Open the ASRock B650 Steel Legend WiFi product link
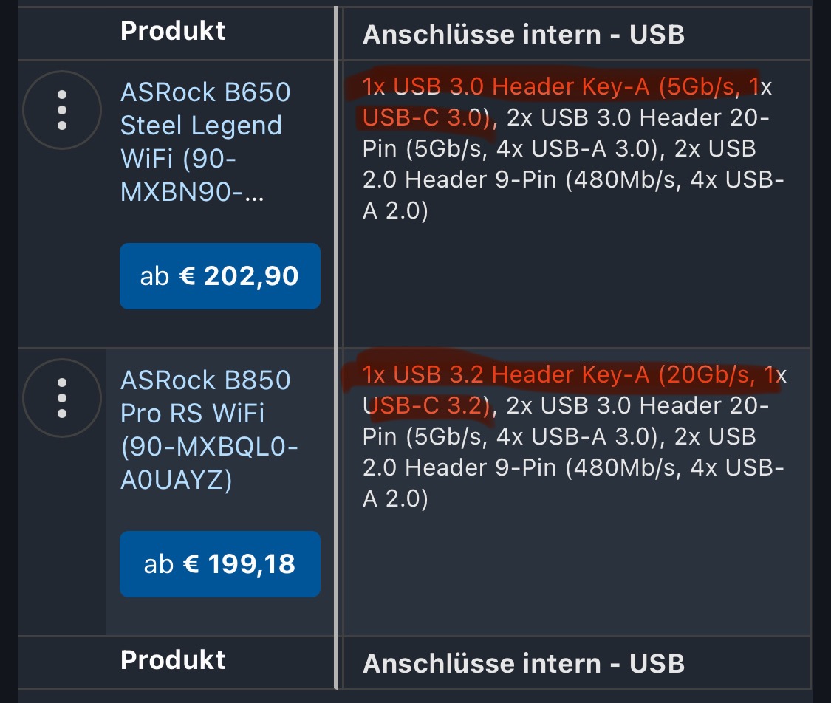831x703 pixels. [x=205, y=142]
